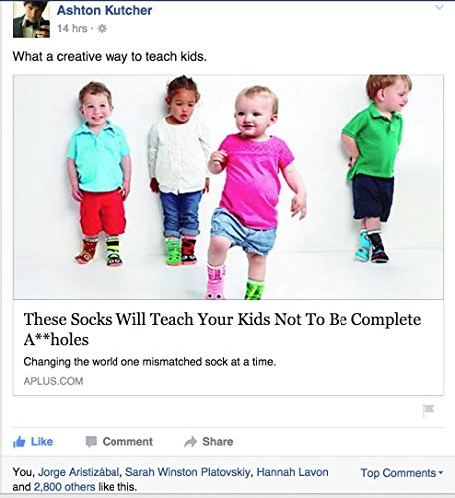Open Hannah Lavon's profile
Screen dimensions: 455x498
click(292, 472)
